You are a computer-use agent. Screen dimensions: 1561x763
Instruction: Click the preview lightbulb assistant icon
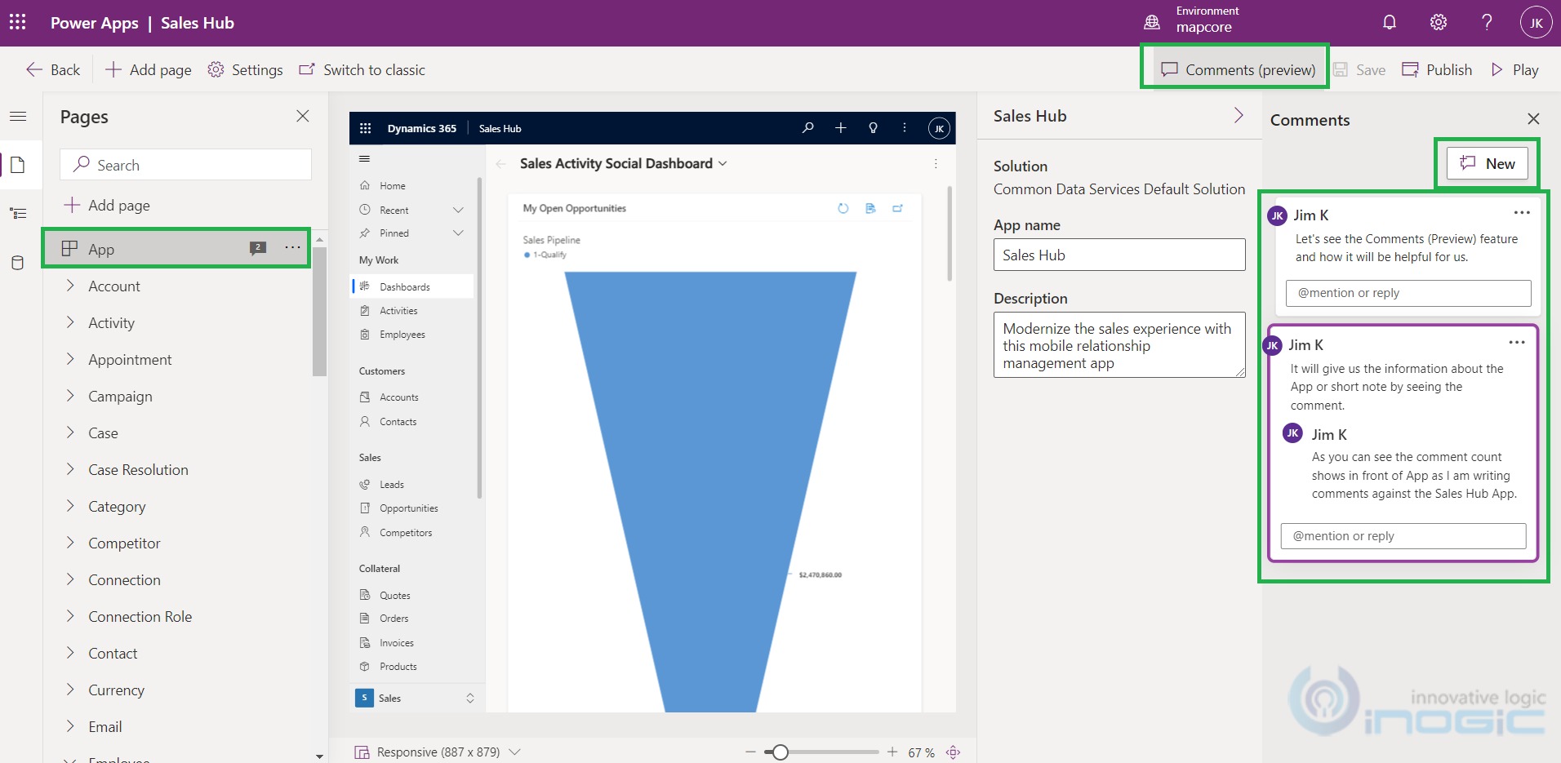pyautogui.click(x=873, y=128)
